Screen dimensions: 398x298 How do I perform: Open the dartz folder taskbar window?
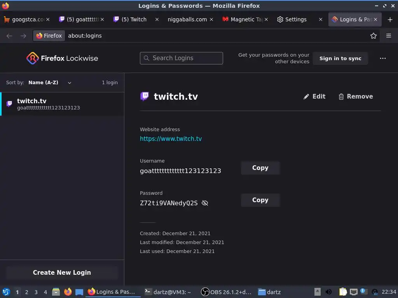point(270,292)
